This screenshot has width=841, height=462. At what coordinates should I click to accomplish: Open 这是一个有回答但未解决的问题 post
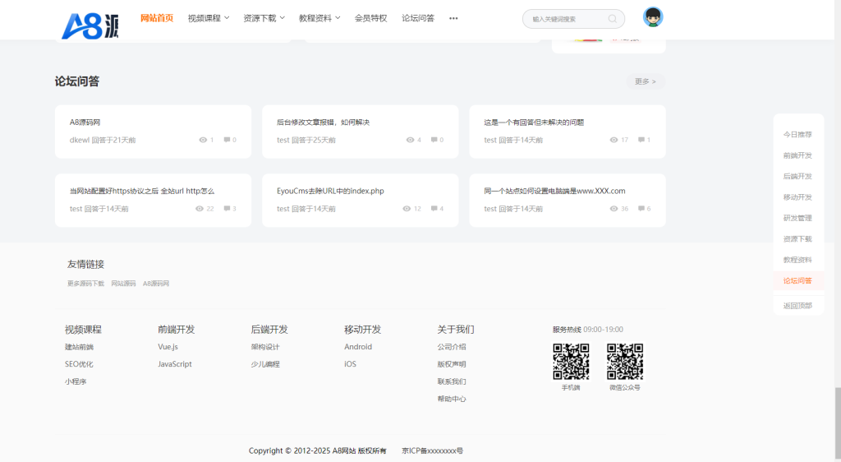534,122
